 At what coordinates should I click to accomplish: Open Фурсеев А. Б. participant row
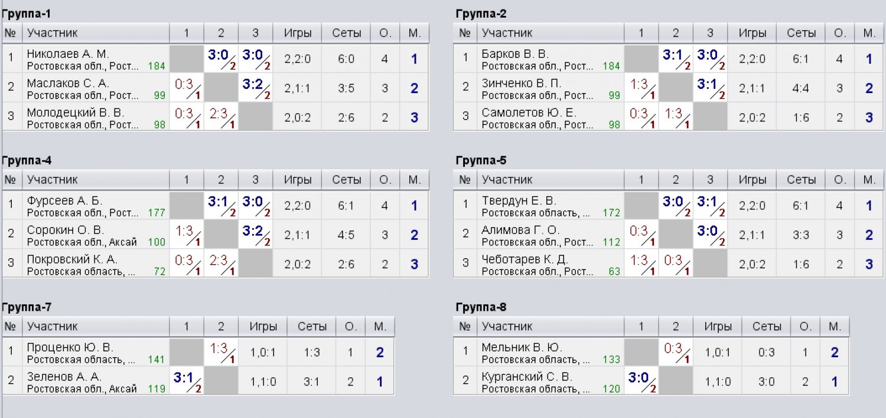click(x=216, y=206)
